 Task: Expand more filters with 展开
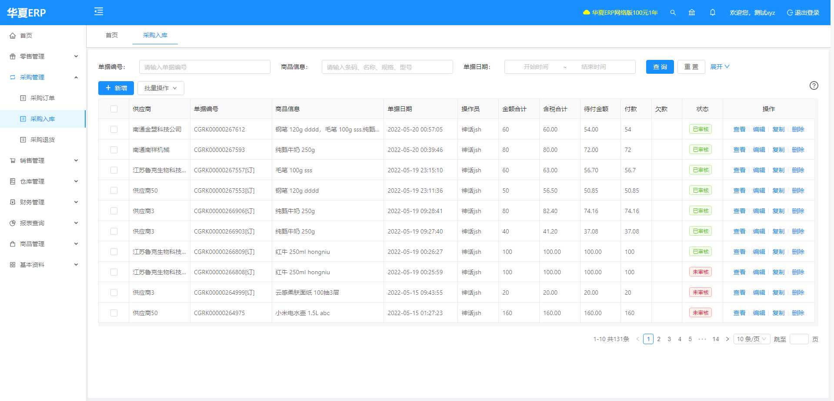pyautogui.click(x=720, y=67)
